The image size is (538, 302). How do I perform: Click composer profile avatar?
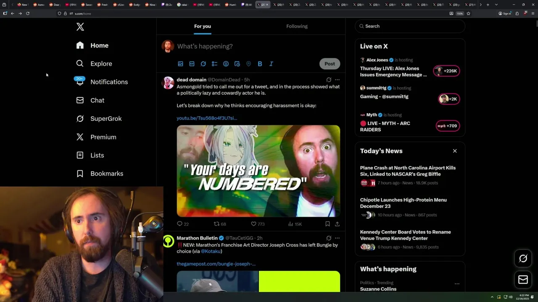(168, 46)
